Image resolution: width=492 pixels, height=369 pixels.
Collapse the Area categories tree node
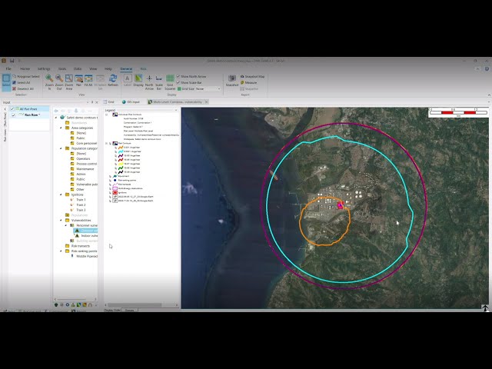click(x=61, y=128)
